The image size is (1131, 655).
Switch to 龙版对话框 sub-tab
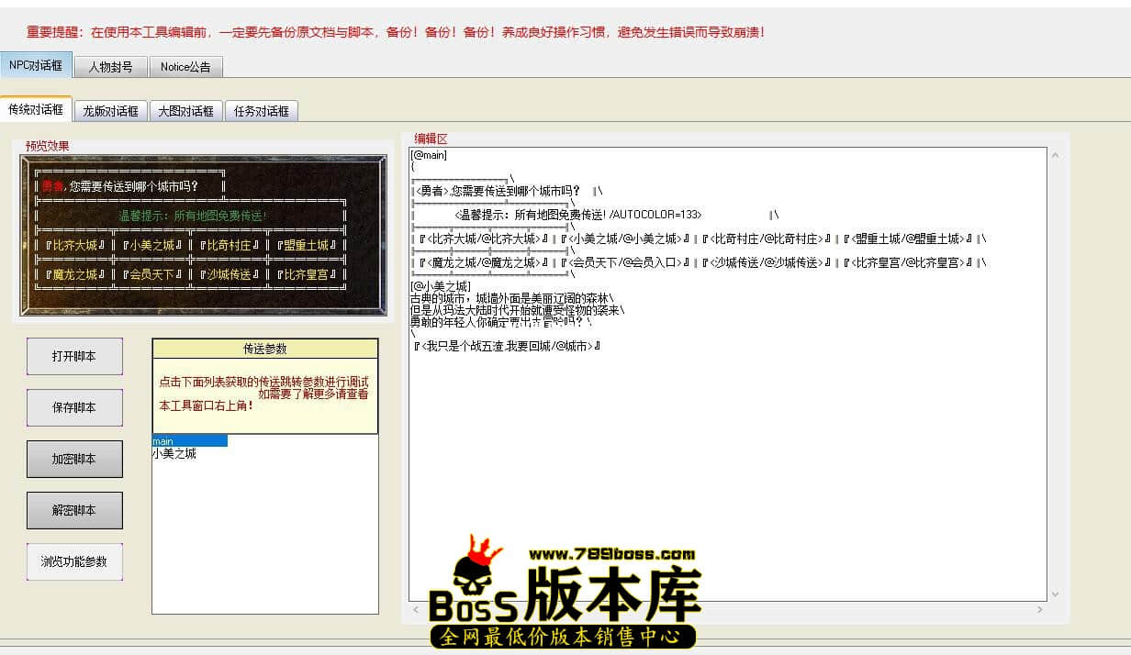click(x=110, y=111)
